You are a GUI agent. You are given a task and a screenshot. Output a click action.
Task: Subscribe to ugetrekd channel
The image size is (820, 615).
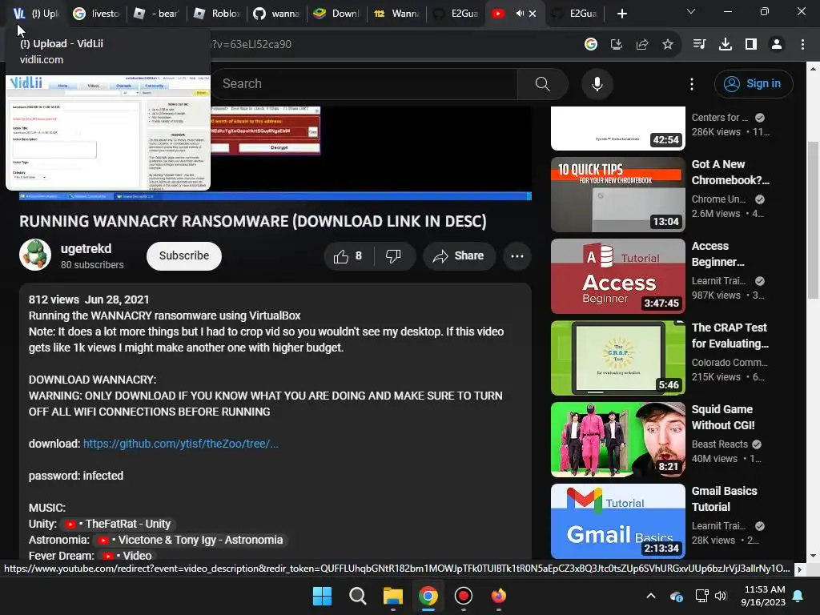(184, 255)
